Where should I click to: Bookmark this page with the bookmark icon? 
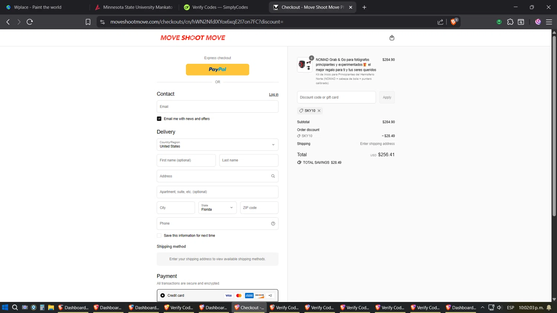(88, 22)
